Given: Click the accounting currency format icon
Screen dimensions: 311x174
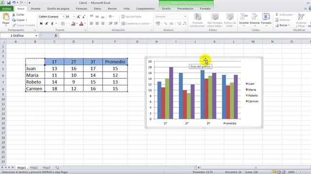Looking at the screenshot, I should (x=157, y=24).
